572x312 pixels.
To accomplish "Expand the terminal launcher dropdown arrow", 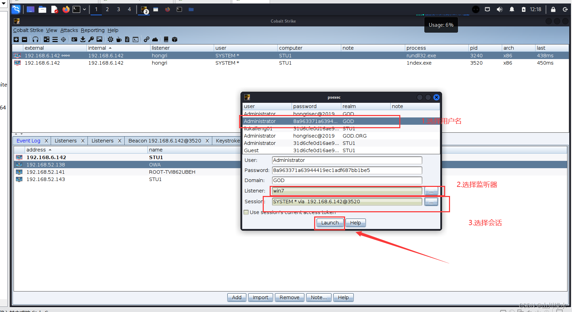I will coord(84,9).
